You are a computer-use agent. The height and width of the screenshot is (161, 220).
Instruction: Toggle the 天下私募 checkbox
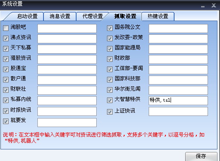(x=6, y=49)
